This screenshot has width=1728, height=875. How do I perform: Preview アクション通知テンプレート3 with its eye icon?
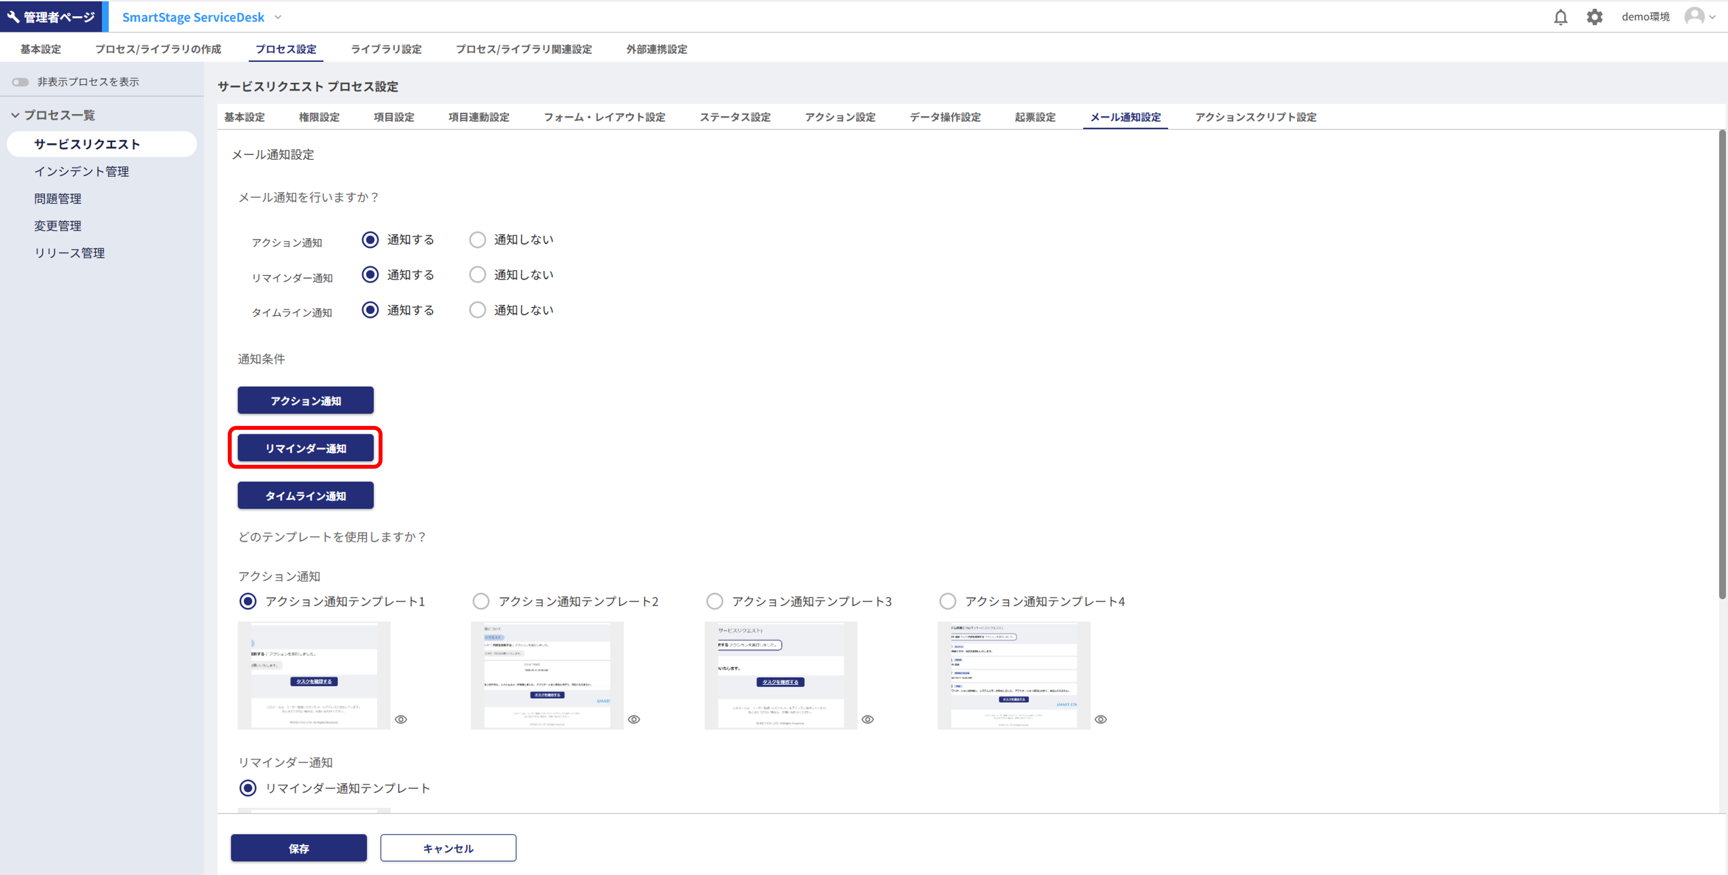(868, 719)
